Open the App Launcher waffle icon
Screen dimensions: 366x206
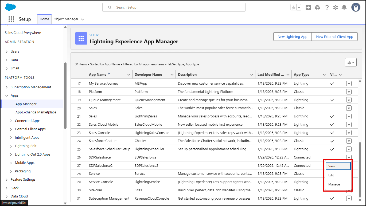11,19
